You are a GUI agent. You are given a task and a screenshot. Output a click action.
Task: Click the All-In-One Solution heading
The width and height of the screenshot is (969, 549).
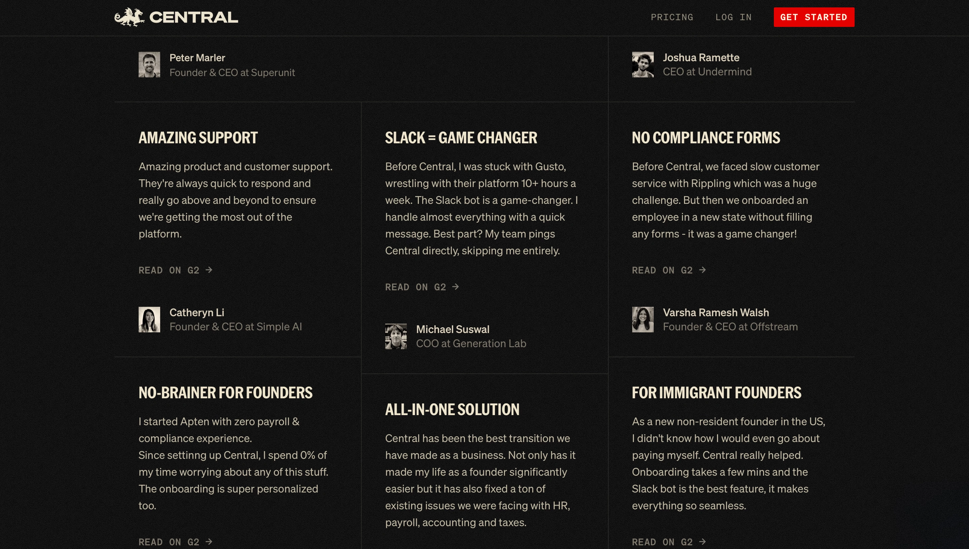click(452, 409)
